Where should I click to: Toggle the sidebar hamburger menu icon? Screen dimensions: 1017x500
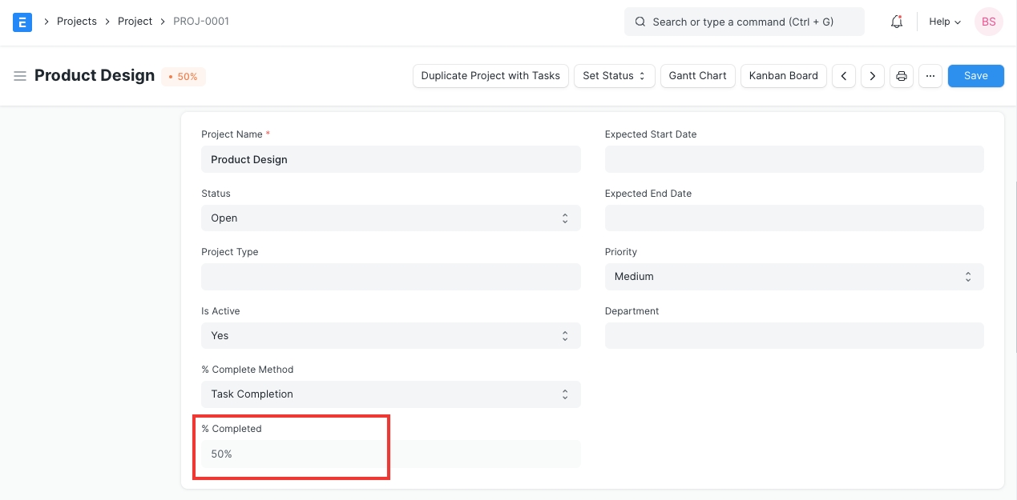(x=20, y=76)
